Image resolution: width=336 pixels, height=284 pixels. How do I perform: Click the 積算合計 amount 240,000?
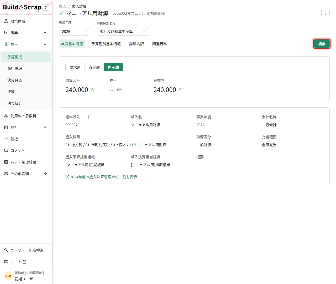[x=77, y=90]
